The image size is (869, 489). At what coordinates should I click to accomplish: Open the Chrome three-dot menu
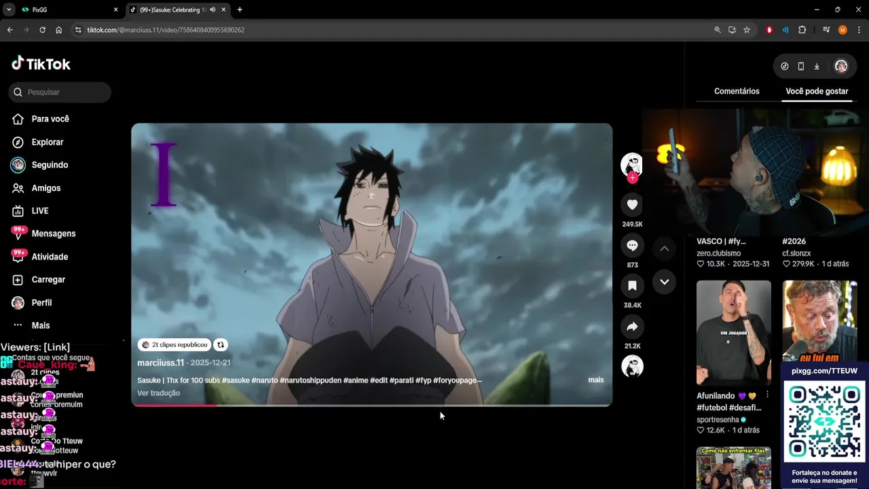(x=859, y=30)
